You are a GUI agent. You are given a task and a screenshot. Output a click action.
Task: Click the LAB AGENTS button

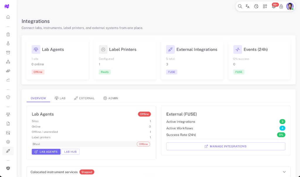[46, 152]
